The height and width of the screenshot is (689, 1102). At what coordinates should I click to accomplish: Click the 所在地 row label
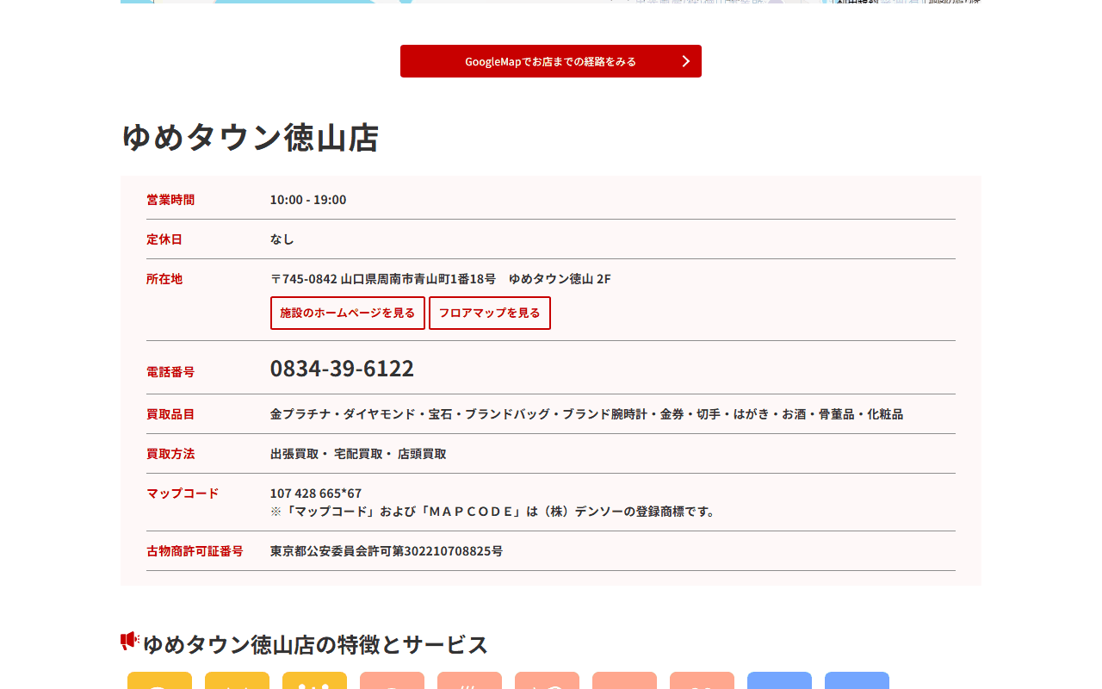point(164,279)
